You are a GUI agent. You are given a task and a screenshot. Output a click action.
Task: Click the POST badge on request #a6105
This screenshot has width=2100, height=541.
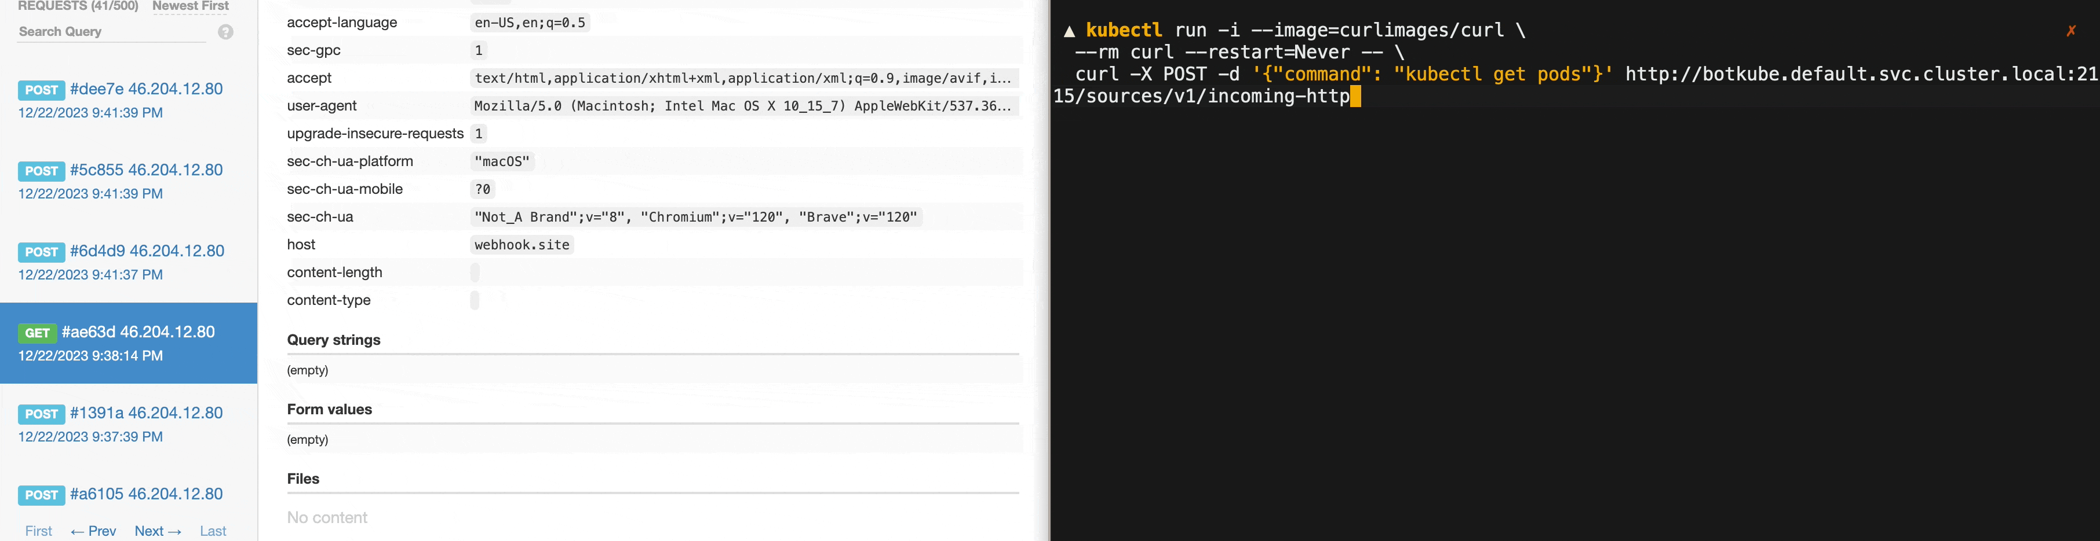tap(42, 495)
